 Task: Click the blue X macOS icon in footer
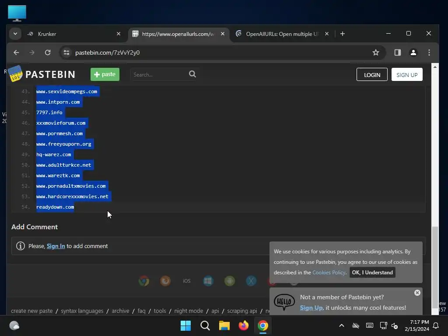pyautogui.click(x=251, y=281)
